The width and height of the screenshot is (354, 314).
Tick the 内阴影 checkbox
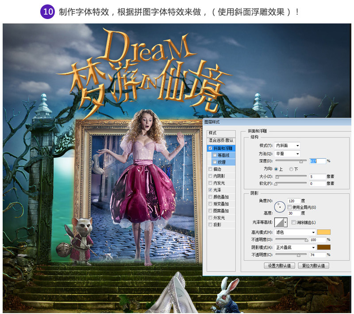pos(210,176)
